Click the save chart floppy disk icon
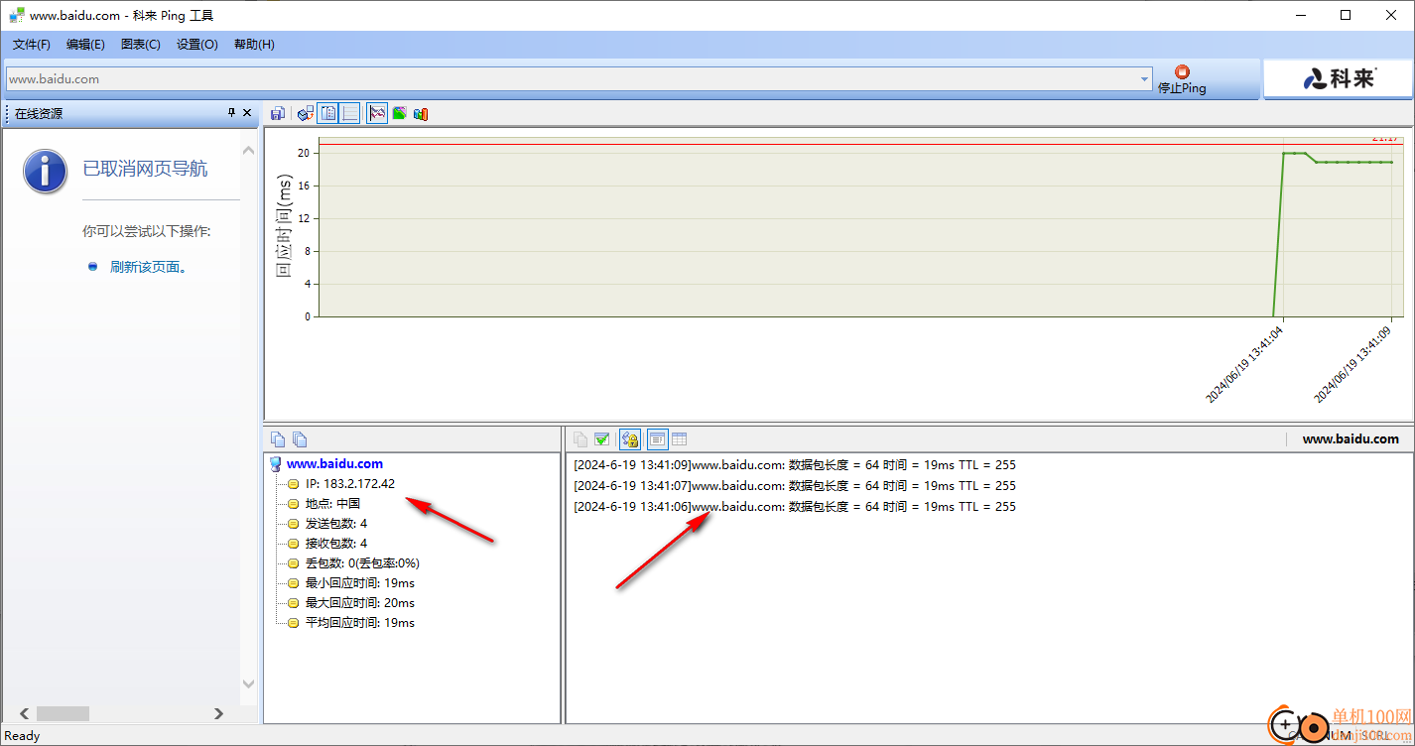The height and width of the screenshot is (746, 1415). click(x=278, y=114)
